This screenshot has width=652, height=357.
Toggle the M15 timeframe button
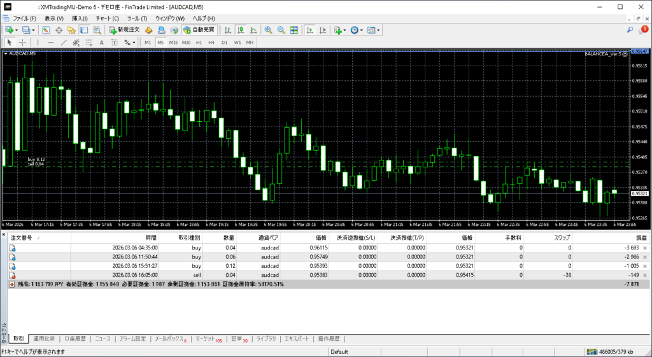point(173,43)
